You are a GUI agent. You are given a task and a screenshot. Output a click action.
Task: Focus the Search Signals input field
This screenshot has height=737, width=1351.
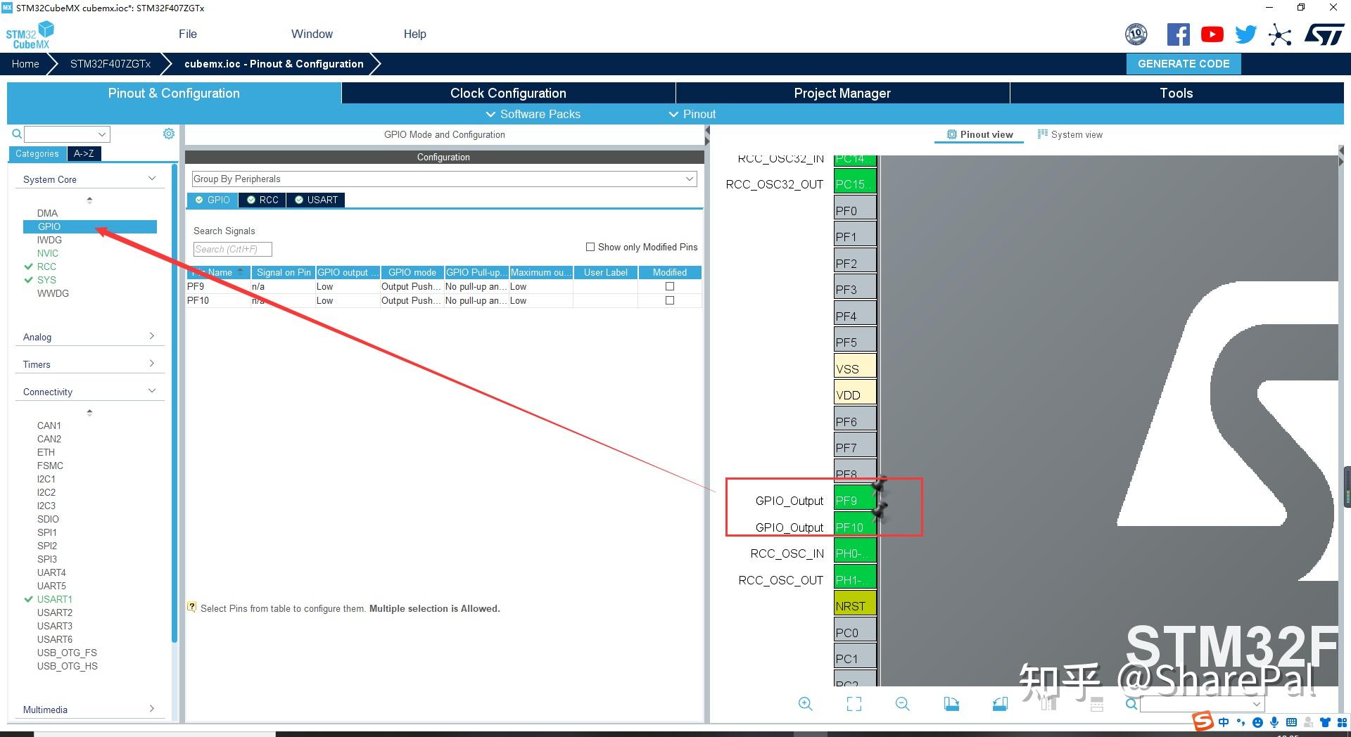click(232, 249)
